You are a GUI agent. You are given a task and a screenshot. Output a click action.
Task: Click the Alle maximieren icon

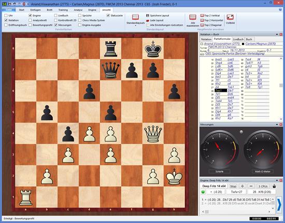tap(193, 17)
